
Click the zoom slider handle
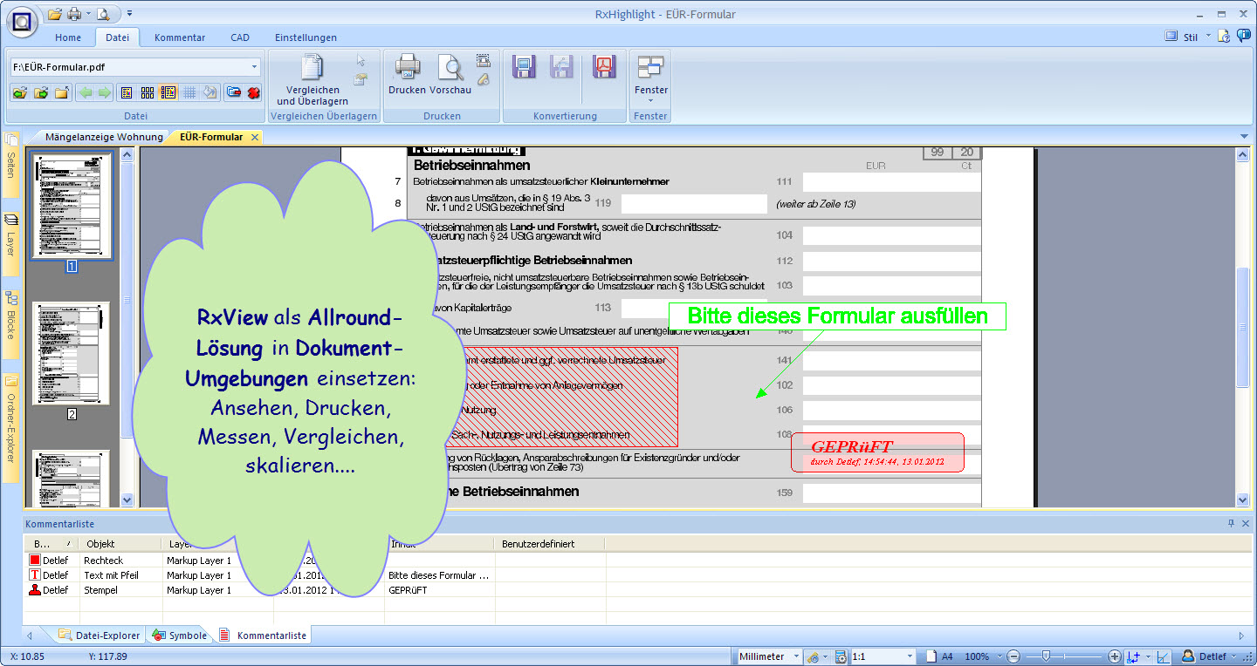tap(1045, 656)
